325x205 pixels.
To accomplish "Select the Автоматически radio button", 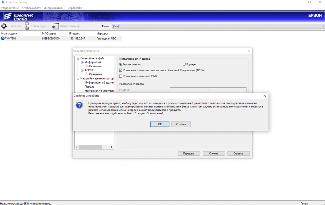I will [x=121, y=64].
